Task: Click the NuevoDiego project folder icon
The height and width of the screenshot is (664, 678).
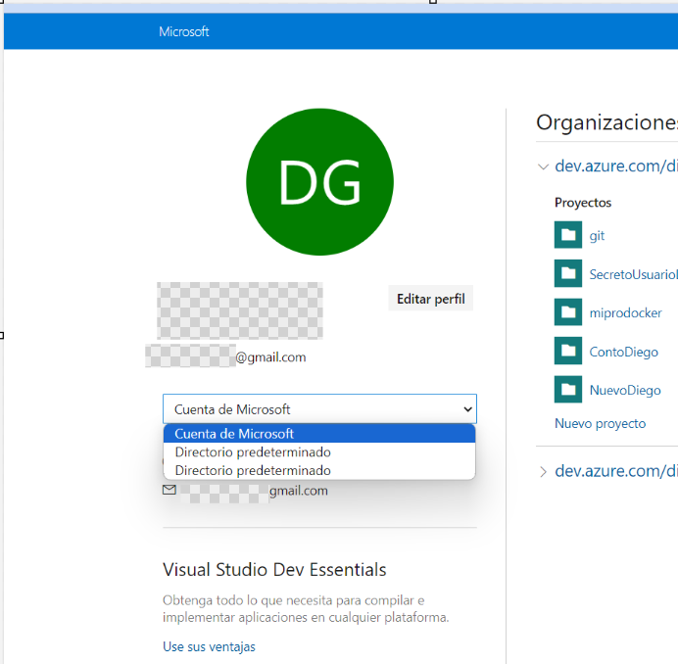Action: pyautogui.click(x=568, y=389)
